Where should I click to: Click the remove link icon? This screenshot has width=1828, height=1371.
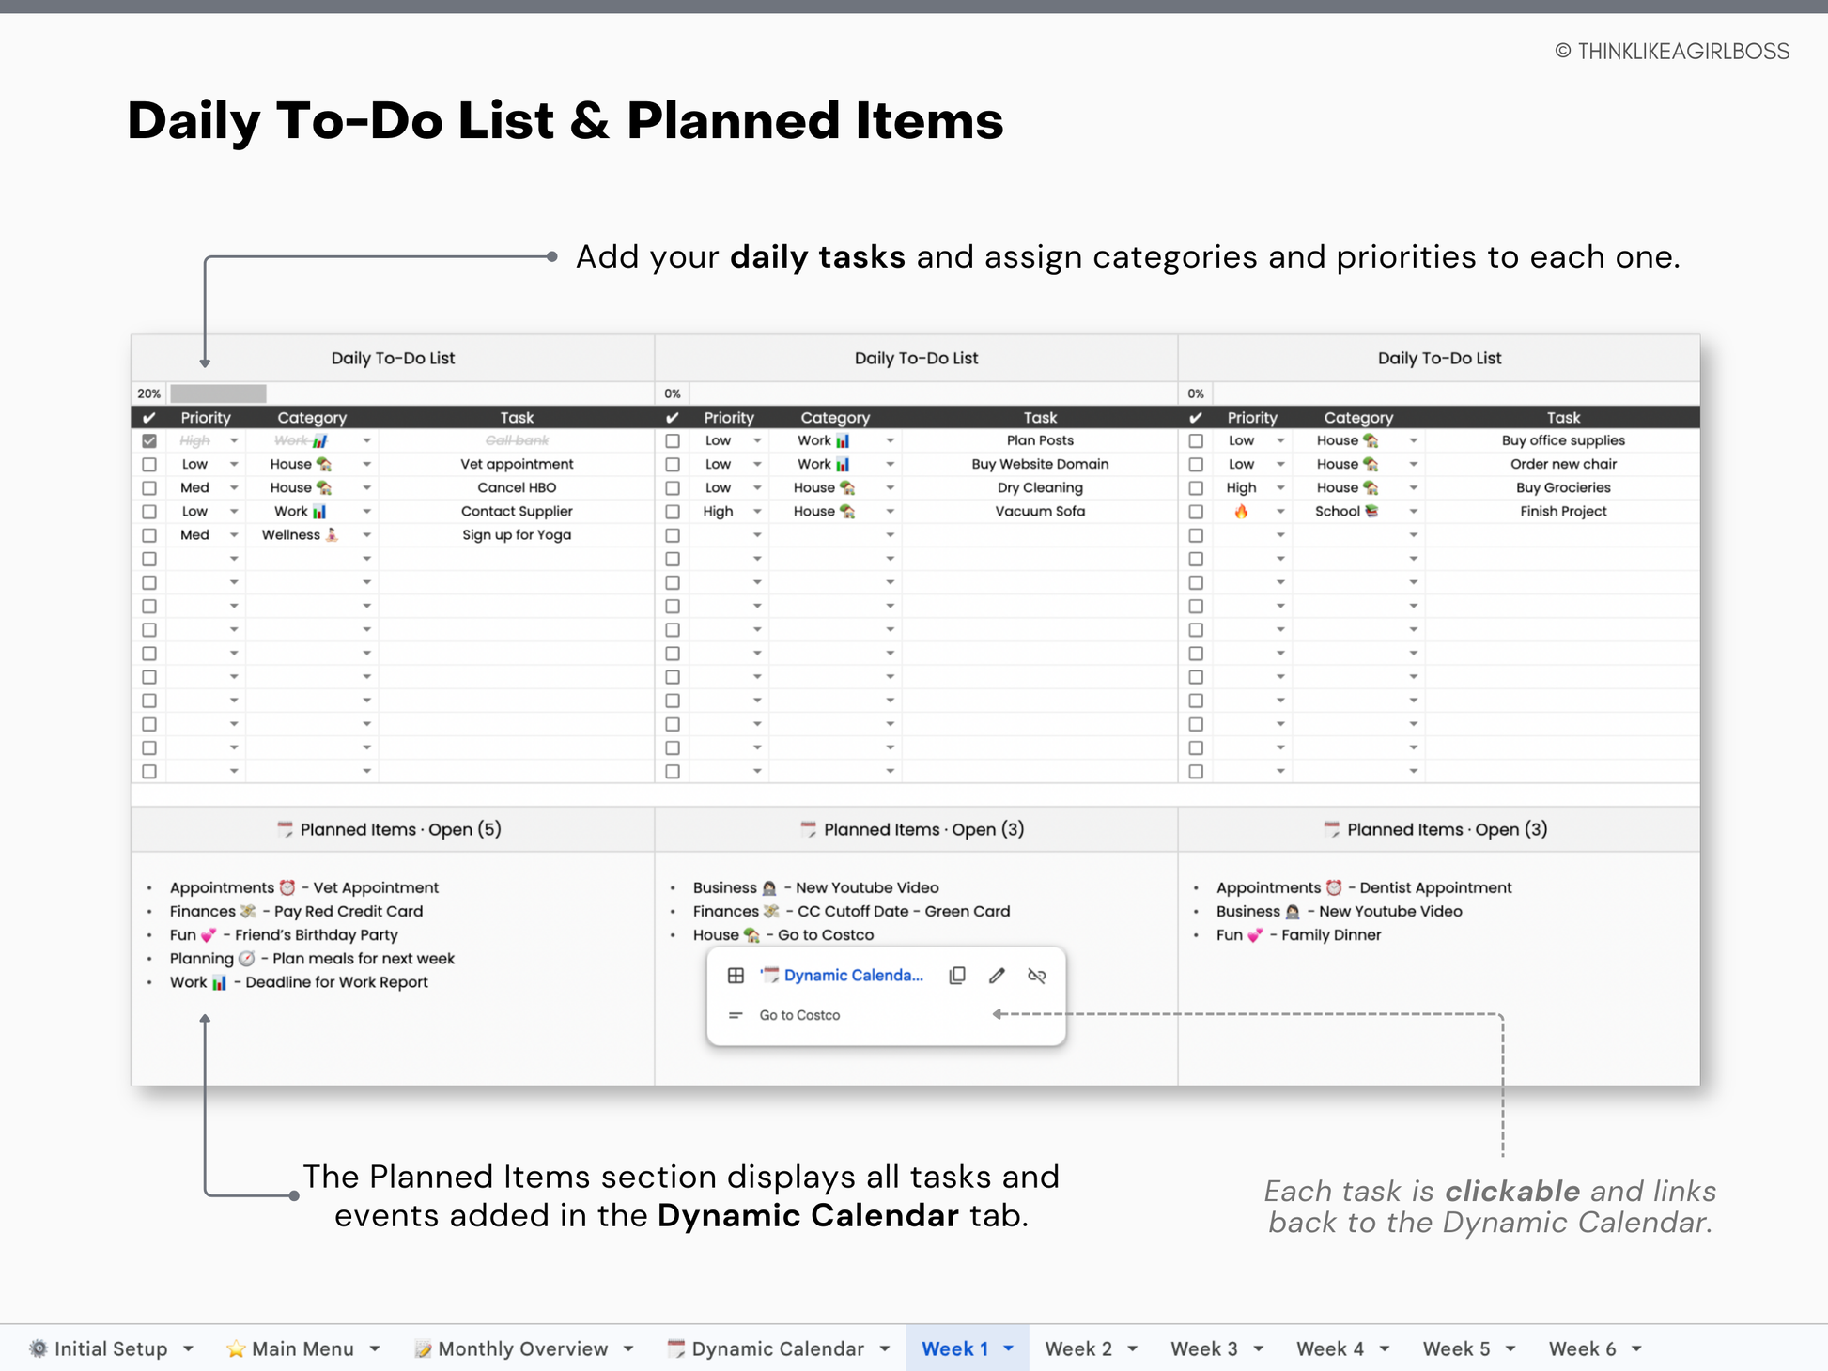point(1037,976)
